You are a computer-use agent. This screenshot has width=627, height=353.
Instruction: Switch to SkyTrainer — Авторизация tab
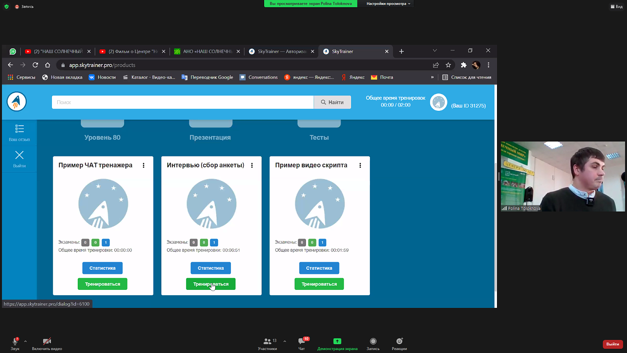point(281,51)
